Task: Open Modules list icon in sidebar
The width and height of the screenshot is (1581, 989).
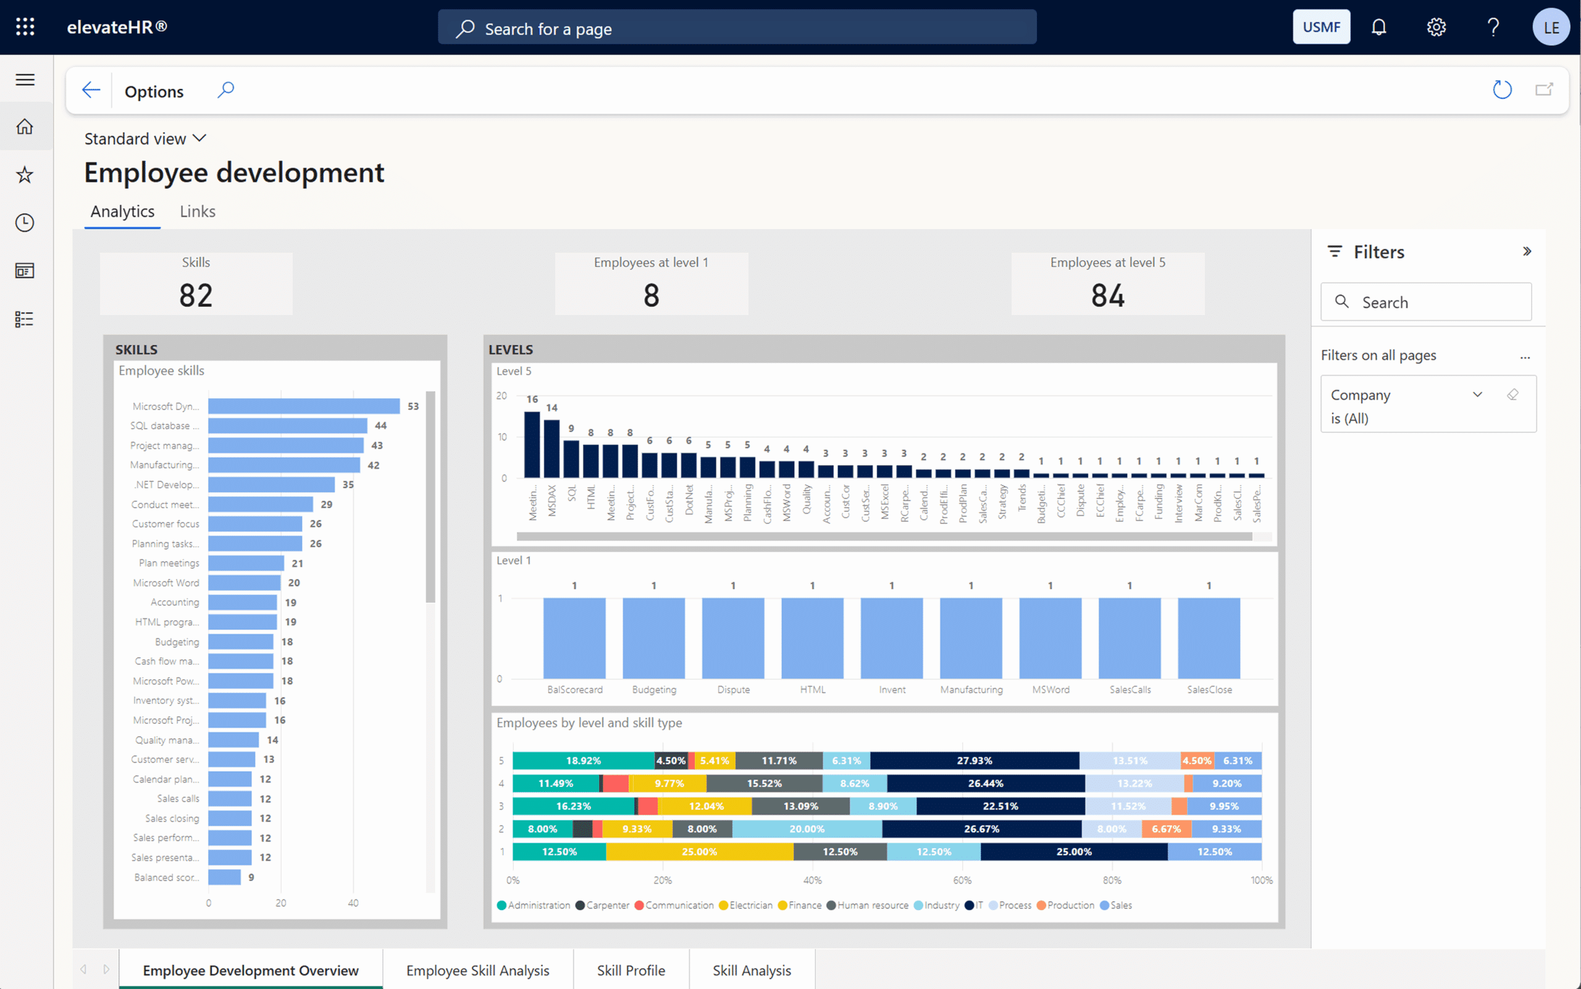Action: coord(25,319)
